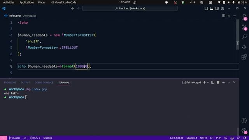Screen dimensions: 249x140
Task: Click line number 8 in gutter
Action: 11,66
